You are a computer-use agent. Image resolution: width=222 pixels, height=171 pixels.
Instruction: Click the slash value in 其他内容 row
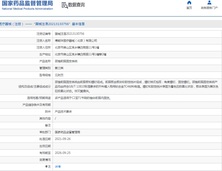point(55,119)
